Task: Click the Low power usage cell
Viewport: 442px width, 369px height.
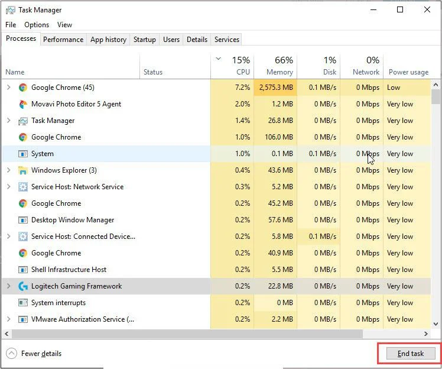Action: (x=407, y=88)
